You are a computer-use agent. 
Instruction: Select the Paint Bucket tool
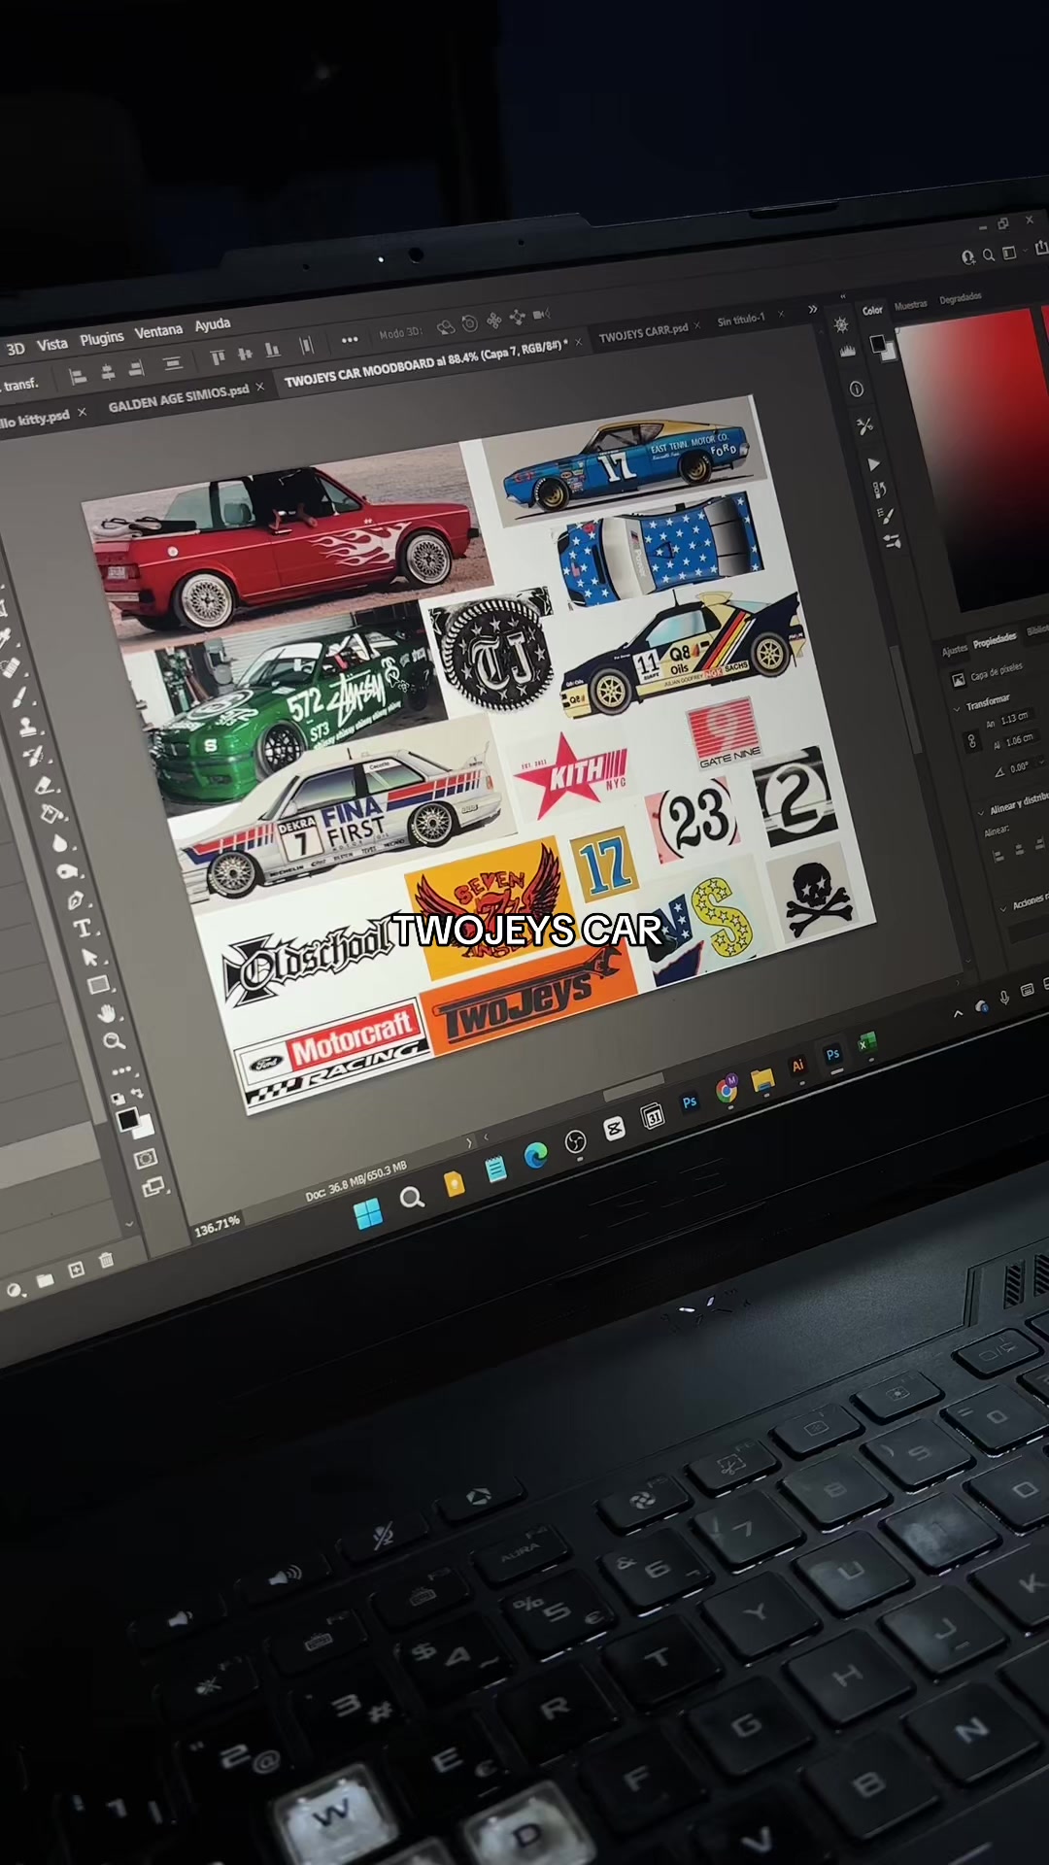coord(51,814)
